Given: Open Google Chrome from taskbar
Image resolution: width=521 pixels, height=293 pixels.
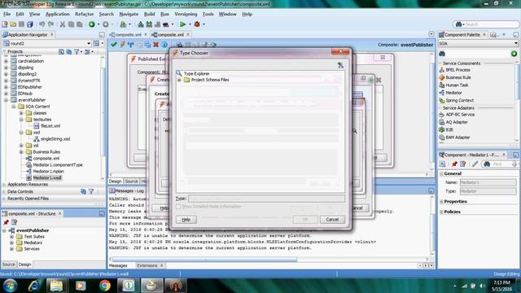Looking at the screenshot, I should pyautogui.click(x=105, y=286).
